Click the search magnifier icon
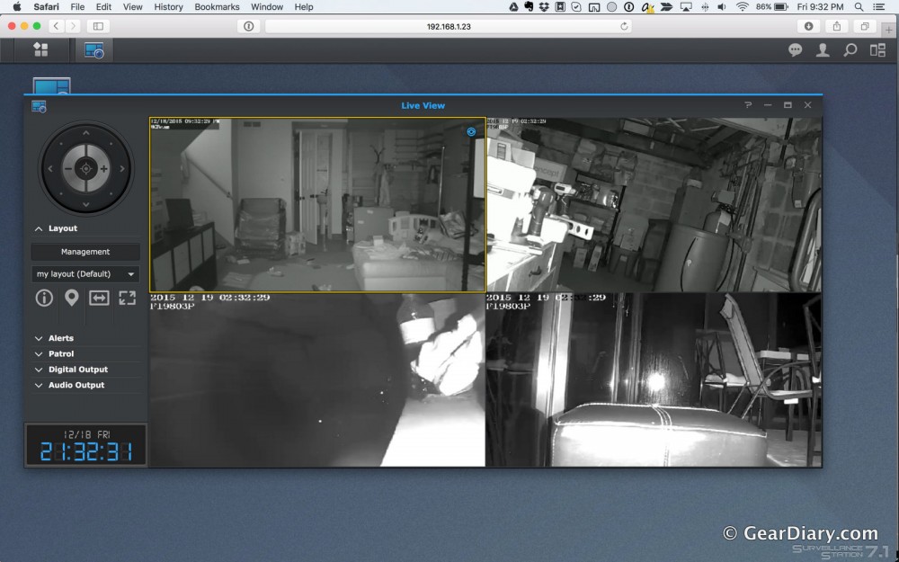899x562 pixels. click(850, 50)
